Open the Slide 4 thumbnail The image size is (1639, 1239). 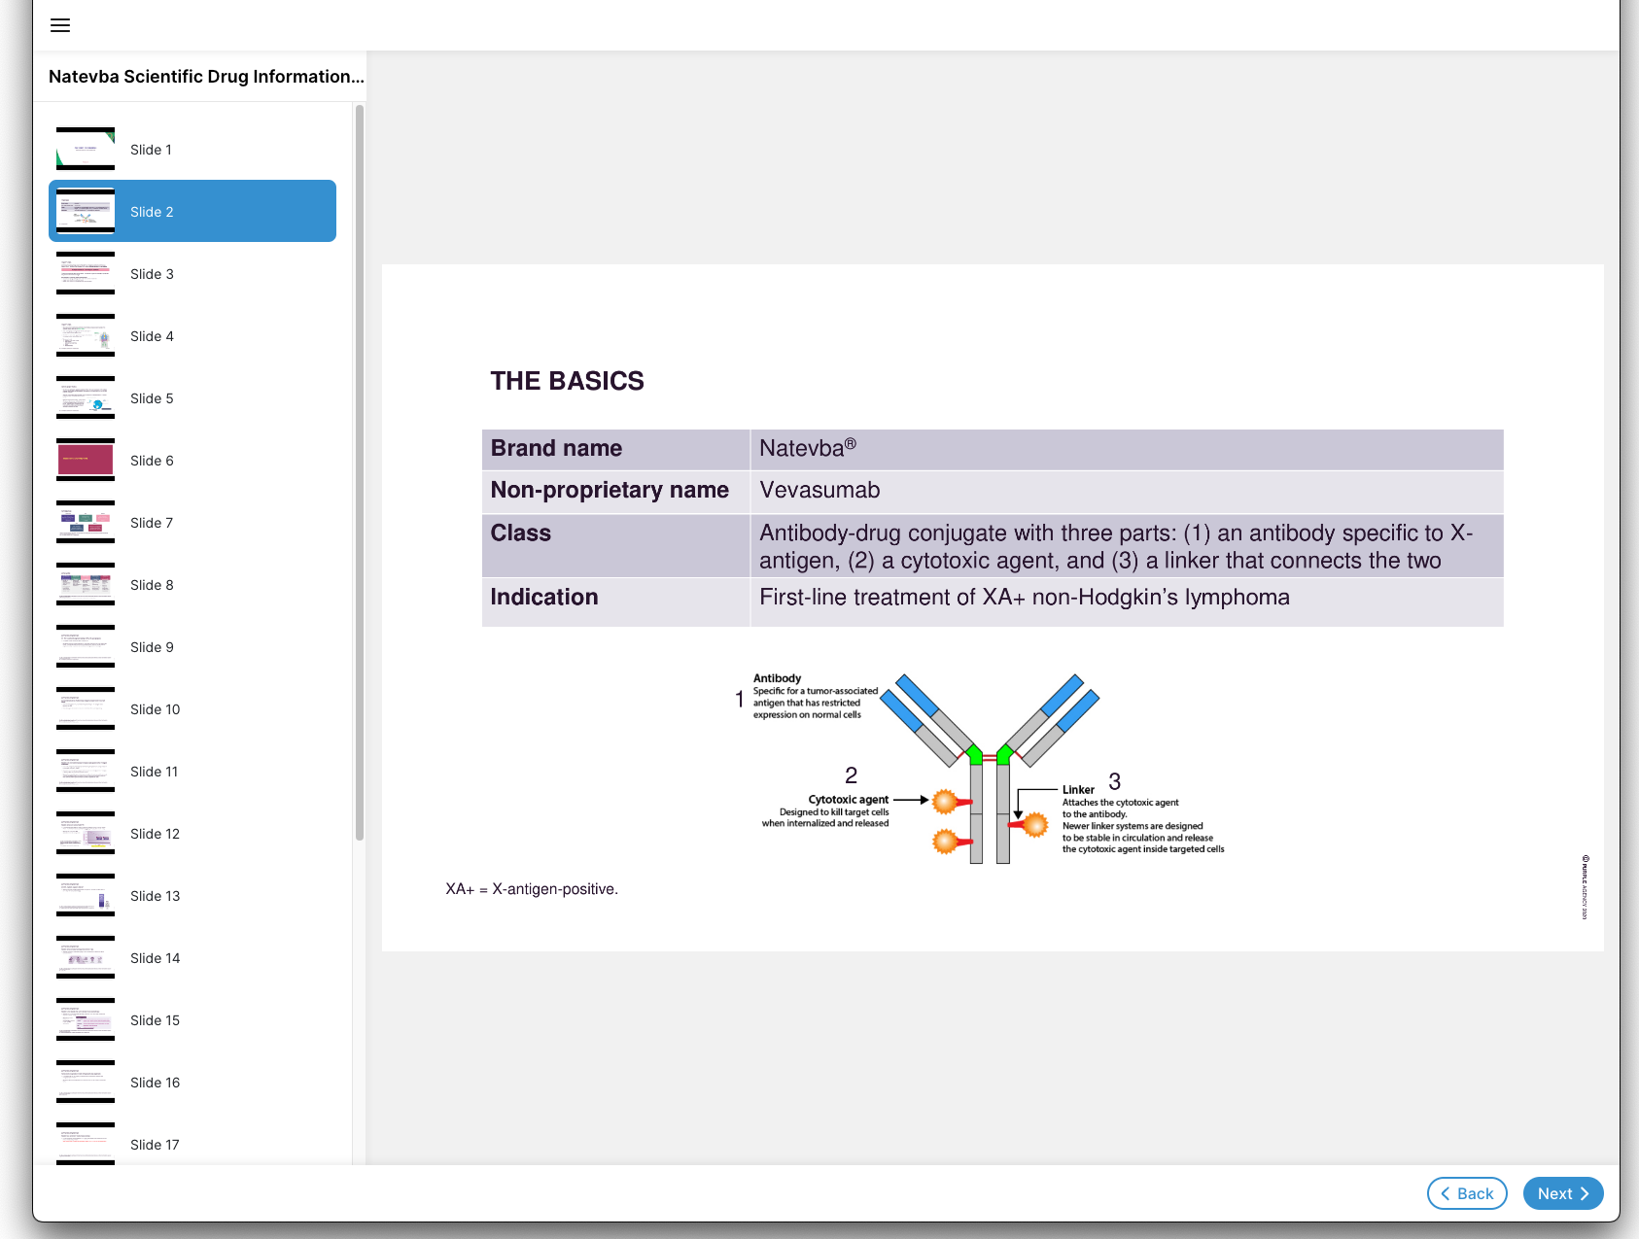(x=86, y=336)
